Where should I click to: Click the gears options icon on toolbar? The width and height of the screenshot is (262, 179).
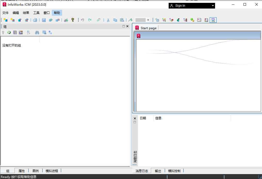(x=192, y=20)
